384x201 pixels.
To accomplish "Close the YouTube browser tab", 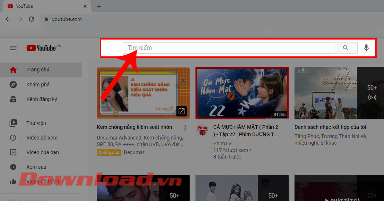I will (85, 6).
